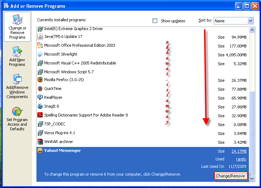Click the 94.99MB size value
Viewport: 261px width, 188px height.
point(239,37)
